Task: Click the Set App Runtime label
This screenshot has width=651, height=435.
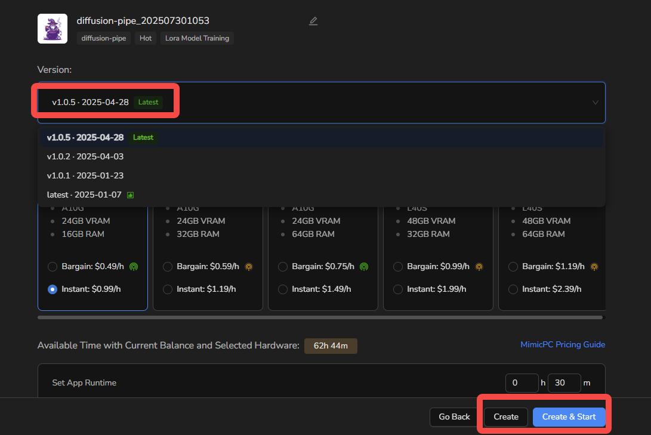Action: point(84,382)
